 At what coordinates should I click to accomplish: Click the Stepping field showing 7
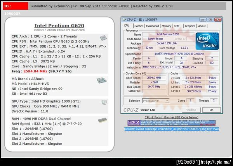(x=212, y=58)
